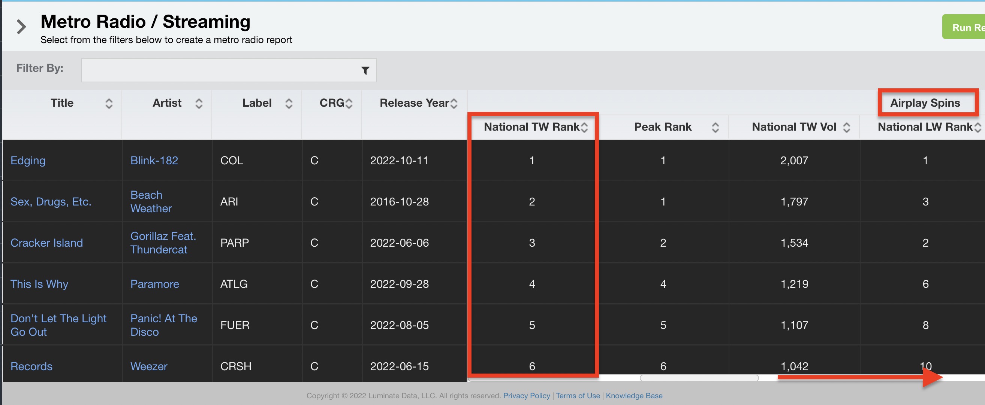Image resolution: width=985 pixels, height=405 pixels.
Task: Select the 2022-09-28 release date cell
Action: pyautogui.click(x=415, y=284)
